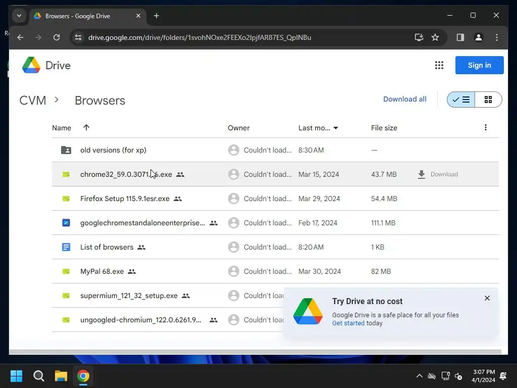This screenshot has height=388, width=517.
Task: Click the Sign in button
Action: coord(480,65)
